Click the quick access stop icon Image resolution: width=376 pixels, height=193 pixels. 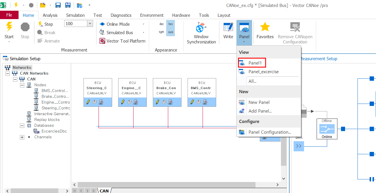[x=31, y=5]
